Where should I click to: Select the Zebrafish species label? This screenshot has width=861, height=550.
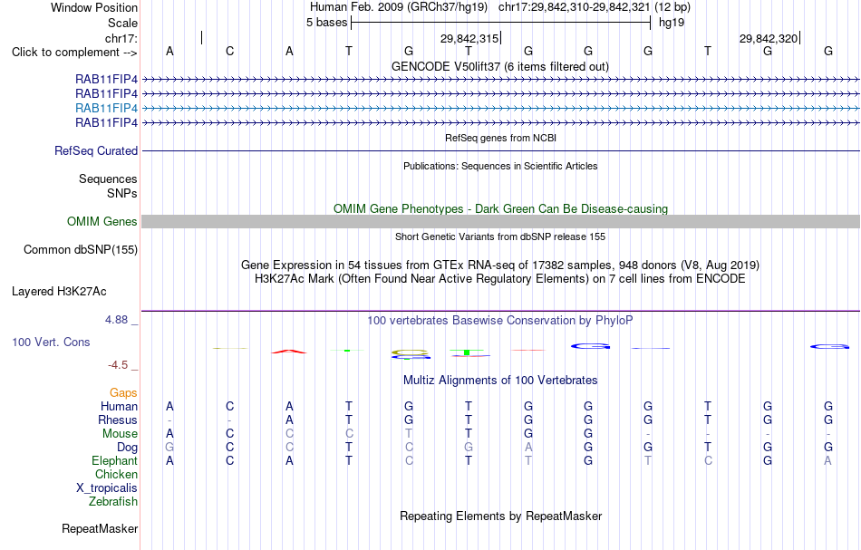(x=113, y=501)
